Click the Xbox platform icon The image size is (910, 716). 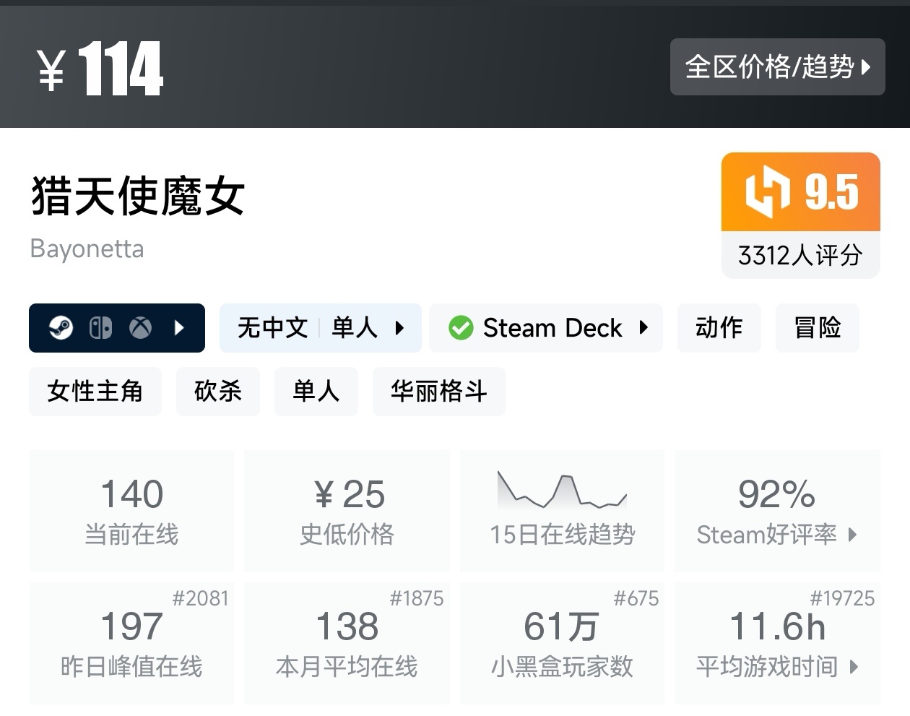pyautogui.click(x=140, y=328)
